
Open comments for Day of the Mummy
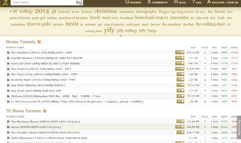click(x=180, y=85)
